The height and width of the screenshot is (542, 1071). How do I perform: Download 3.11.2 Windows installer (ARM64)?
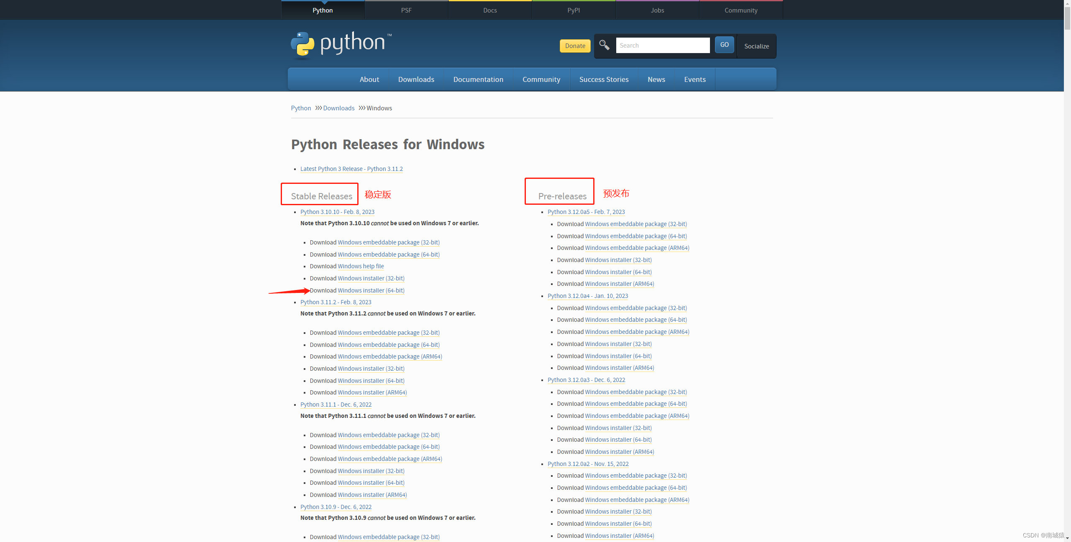[x=372, y=392]
